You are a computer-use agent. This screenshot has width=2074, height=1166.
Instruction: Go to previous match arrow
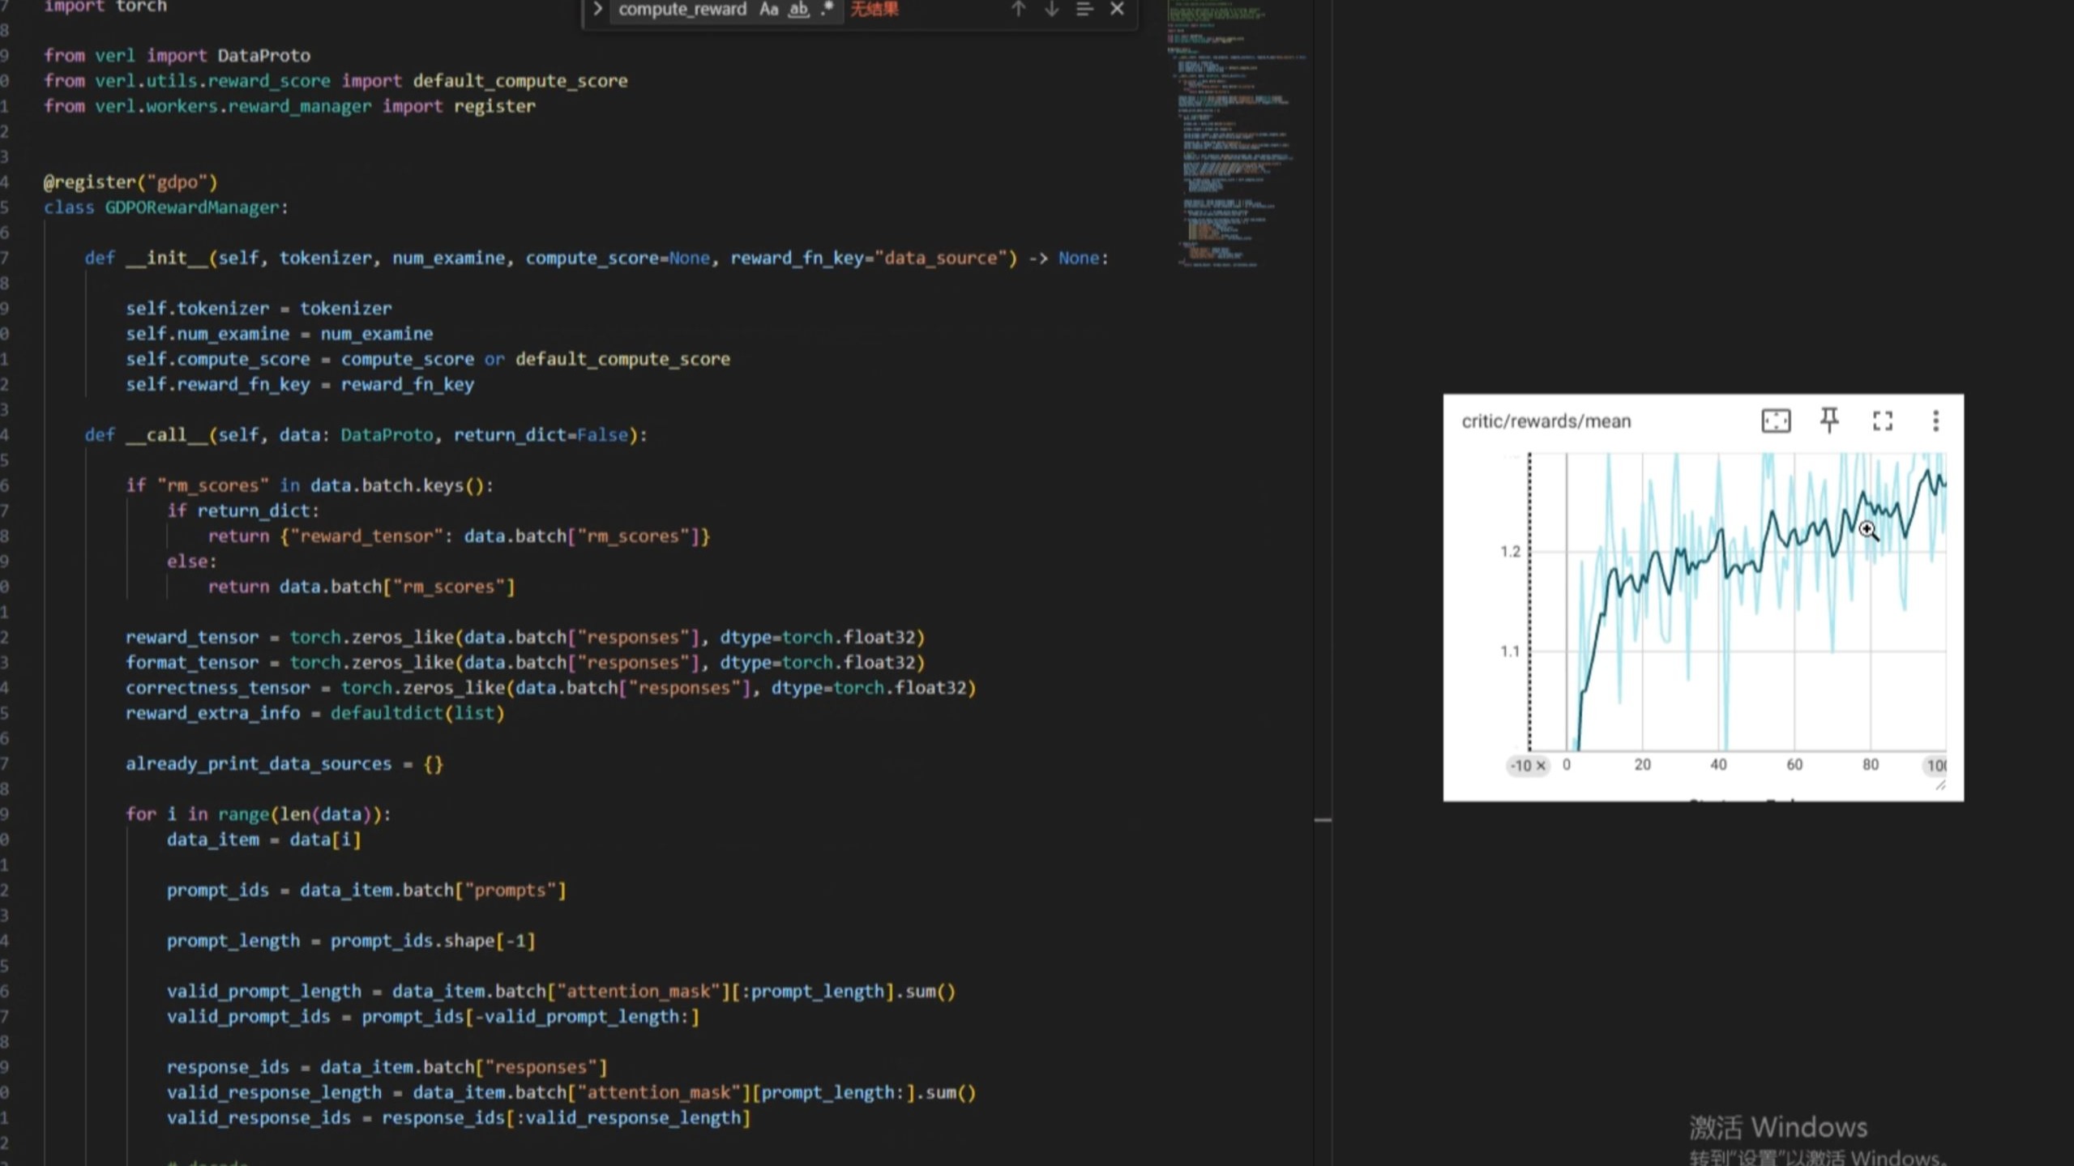click(1018, 9)
